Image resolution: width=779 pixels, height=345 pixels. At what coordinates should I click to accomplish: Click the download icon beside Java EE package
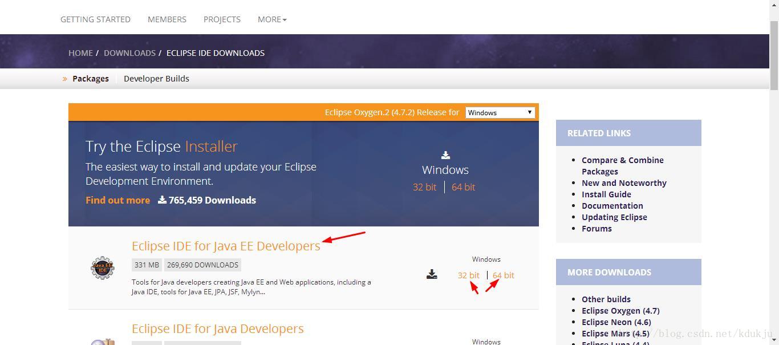[432, 274]
